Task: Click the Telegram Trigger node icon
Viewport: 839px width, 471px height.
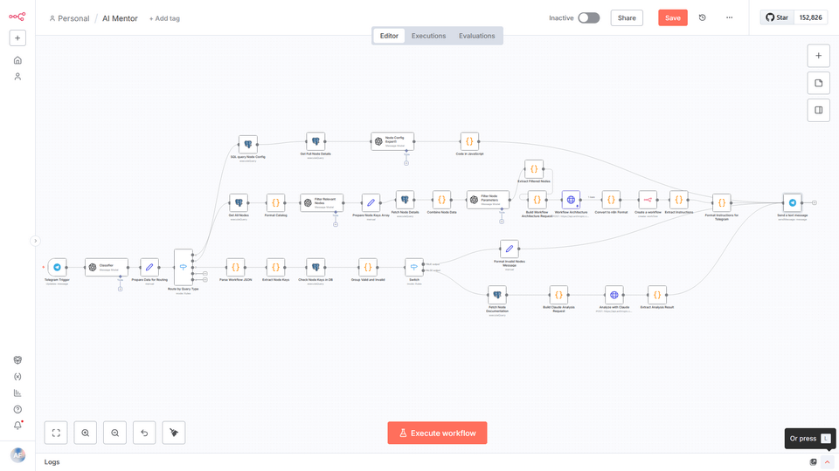Action: point(57,268)
